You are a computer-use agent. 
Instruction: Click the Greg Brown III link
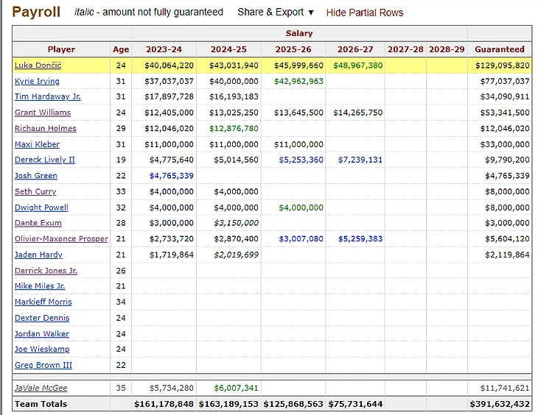(x=43, y=365)
